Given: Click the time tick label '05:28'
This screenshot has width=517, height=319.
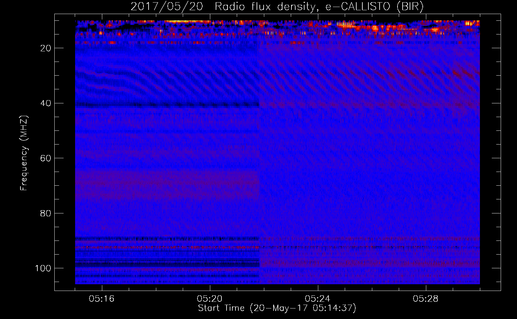Looking at the screenshot, I should (x=426, y=299).
